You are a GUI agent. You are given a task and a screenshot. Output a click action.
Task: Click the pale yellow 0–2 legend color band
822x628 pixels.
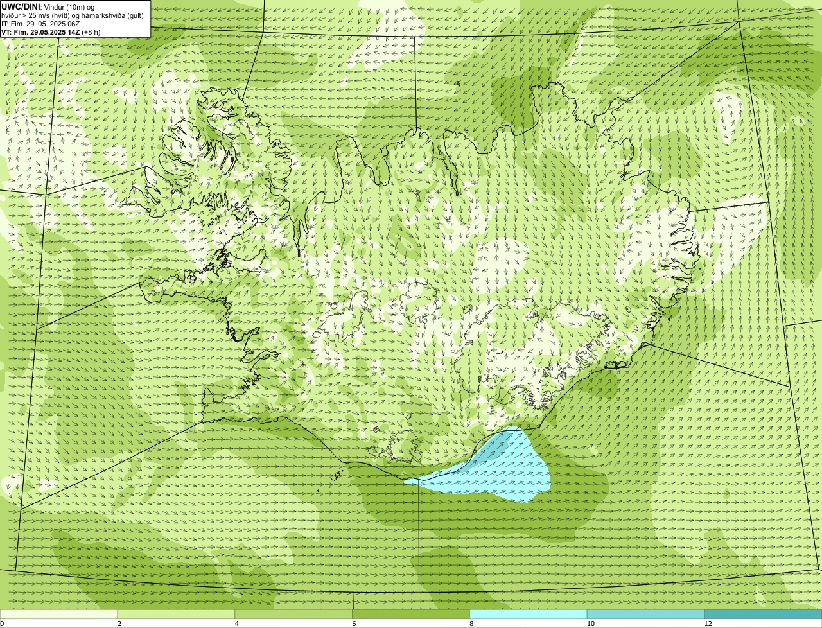[58, 615]
